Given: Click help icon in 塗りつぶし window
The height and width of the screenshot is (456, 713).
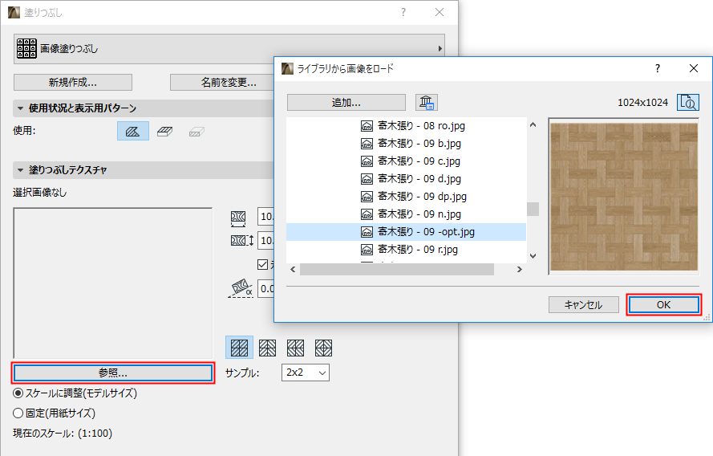Looking at the screenshot, I should [403, 12].
